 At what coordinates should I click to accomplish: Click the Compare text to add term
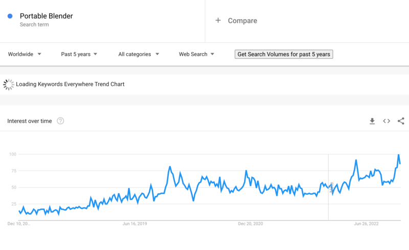(x=242, y=20)
